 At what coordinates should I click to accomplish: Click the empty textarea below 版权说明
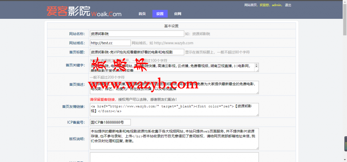[x=174, y=157]
